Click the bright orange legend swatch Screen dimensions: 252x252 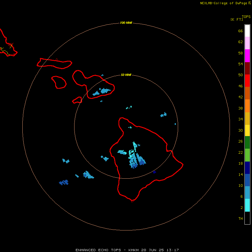247,106
